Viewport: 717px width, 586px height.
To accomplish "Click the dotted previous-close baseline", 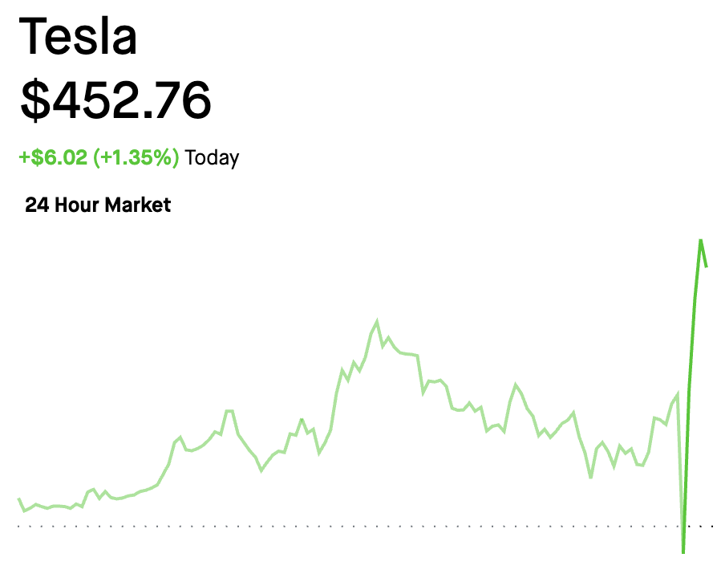I will coord(321,527).
